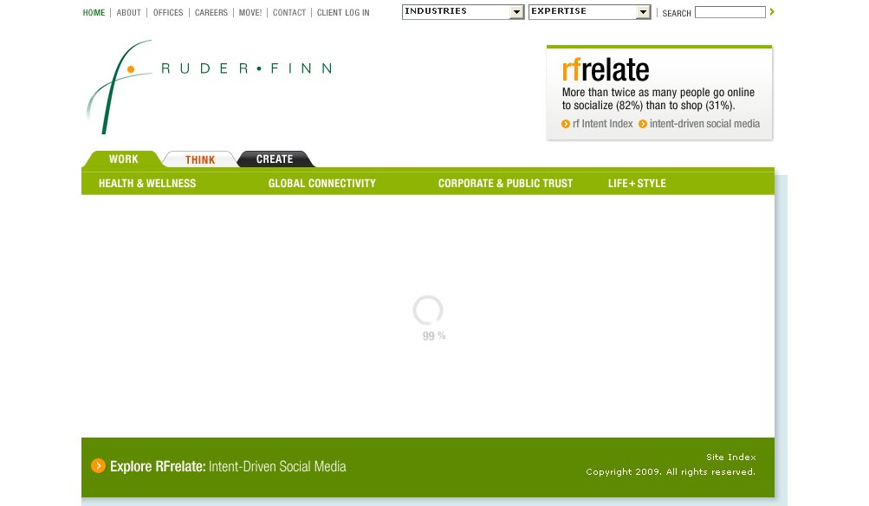This screenshot has height=506, width=869.
Task: Open the rf Intent Index link
Action: pos(602,124)
